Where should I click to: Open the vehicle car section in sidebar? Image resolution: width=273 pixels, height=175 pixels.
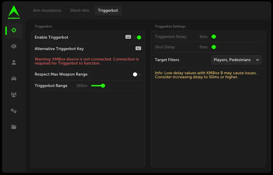tap(14, 79)
